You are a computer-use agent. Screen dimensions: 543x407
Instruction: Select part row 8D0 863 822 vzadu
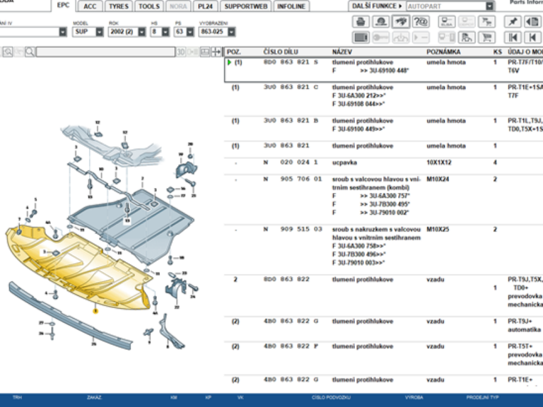pyautogui.click(x=354, y=279)
